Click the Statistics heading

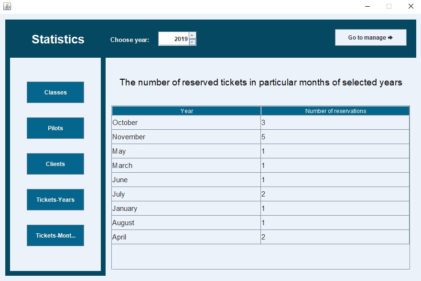pos(58,39)
